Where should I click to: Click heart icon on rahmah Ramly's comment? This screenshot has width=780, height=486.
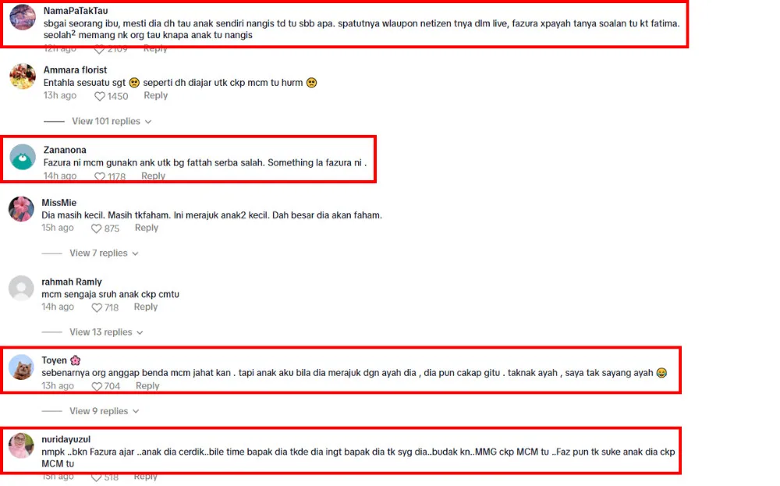97,308
